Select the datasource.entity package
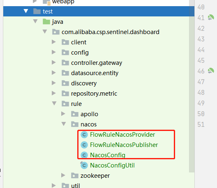This screenshot has height=188, width=217. [x=95, y=73]
